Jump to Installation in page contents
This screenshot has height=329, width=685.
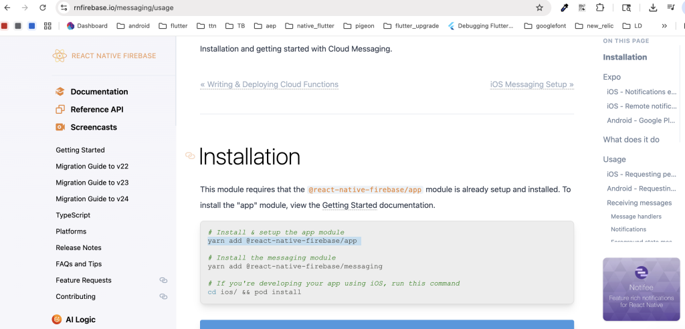625,58
